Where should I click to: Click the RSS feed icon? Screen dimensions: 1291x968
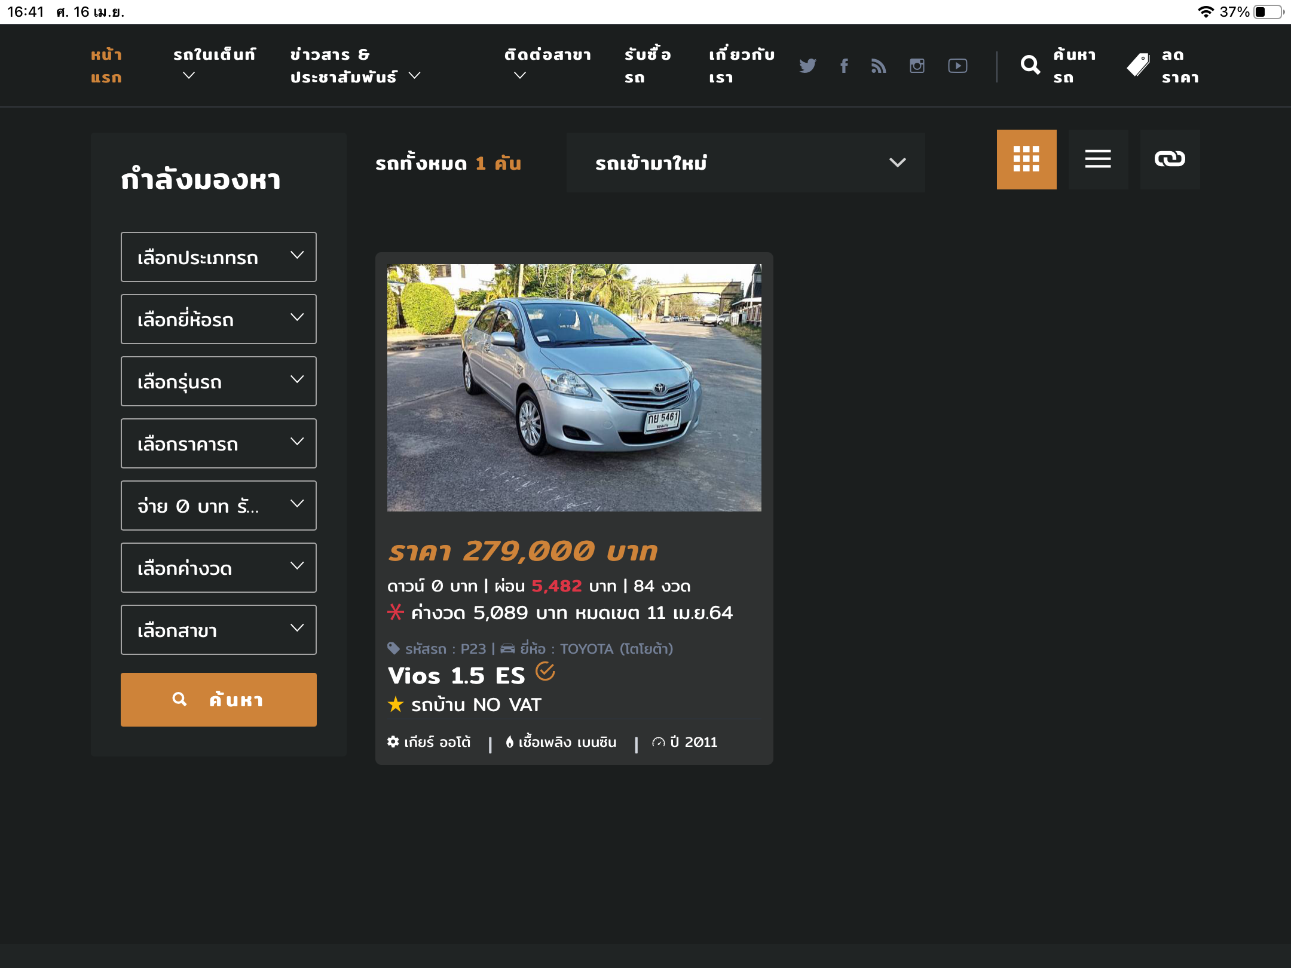click(879, 66)
